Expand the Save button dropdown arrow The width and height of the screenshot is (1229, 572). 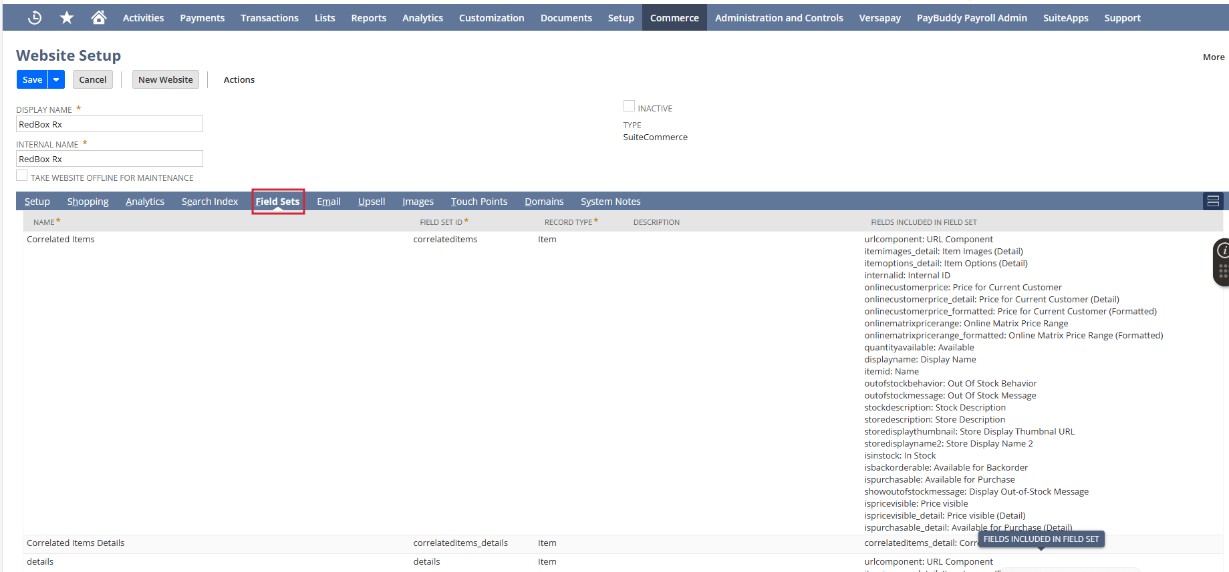[57, 79]
